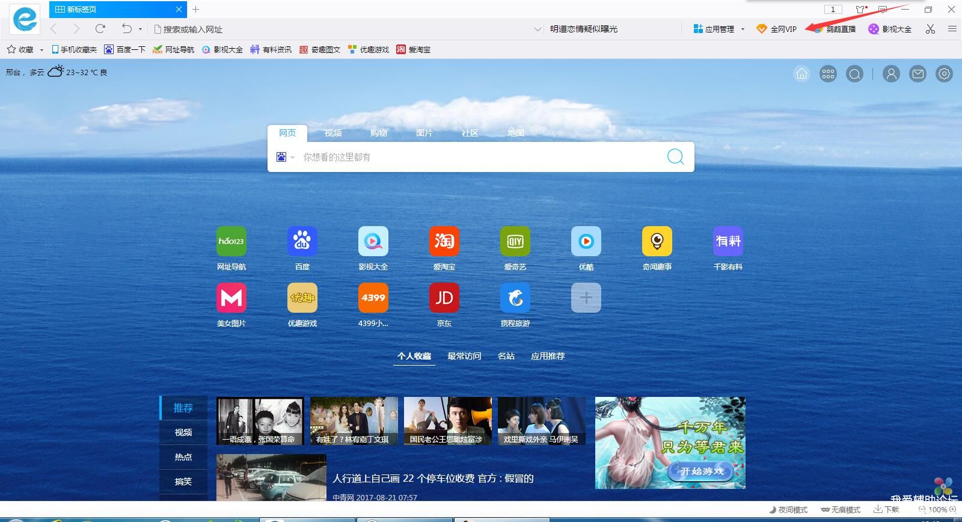Open the mail envelope icon
This screenshot has width=962, height=522.
click(x=918, y=73)
